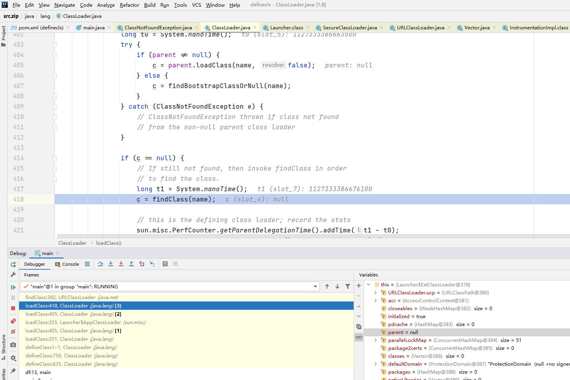Toggle fold marker at line 403

(55, 45)
